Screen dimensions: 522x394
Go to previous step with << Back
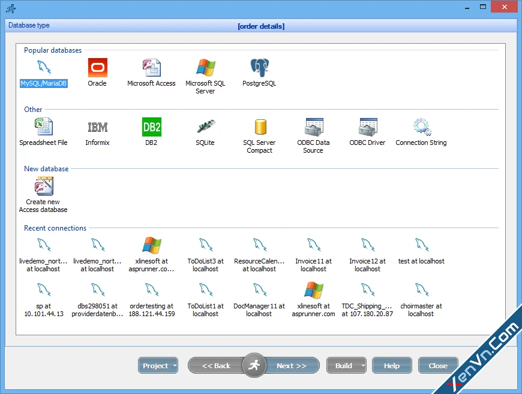click(217, 365)
